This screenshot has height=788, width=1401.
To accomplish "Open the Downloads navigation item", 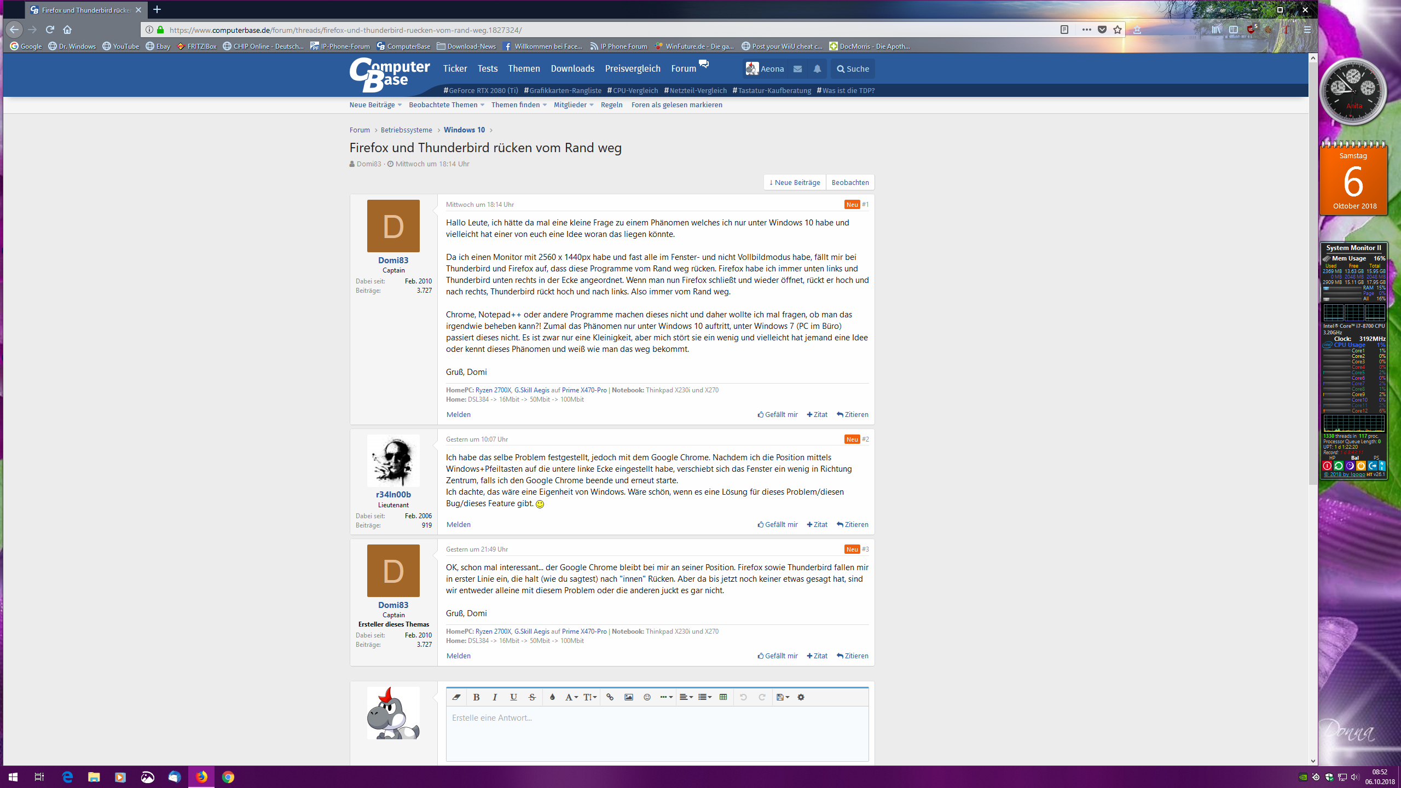I will tap(572, 69).
